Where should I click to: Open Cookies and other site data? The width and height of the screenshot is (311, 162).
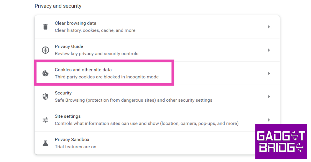(83, 70)
